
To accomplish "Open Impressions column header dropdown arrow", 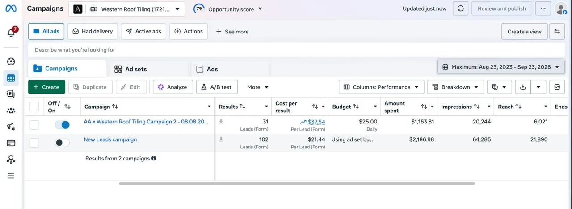I will (489, 107).
